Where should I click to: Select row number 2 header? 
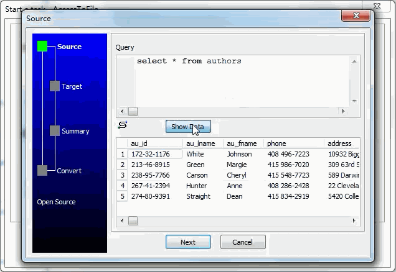123,165
